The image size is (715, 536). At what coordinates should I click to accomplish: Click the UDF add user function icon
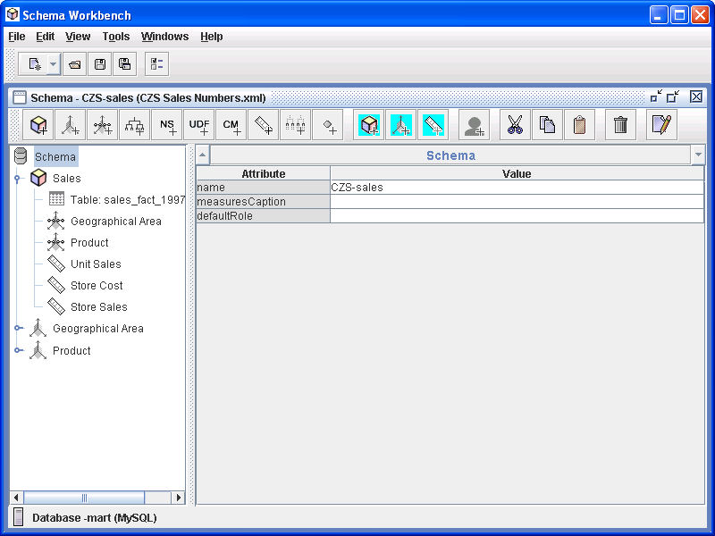coord(198,124)
